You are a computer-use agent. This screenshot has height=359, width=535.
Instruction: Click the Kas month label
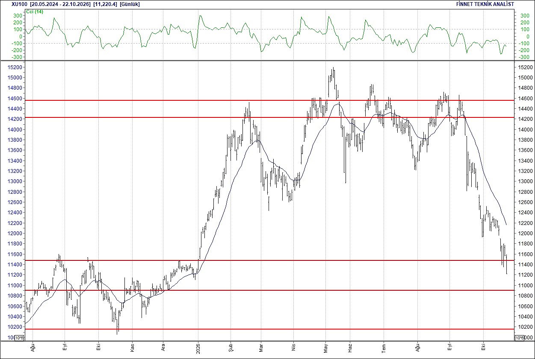(x=132, y=348)
